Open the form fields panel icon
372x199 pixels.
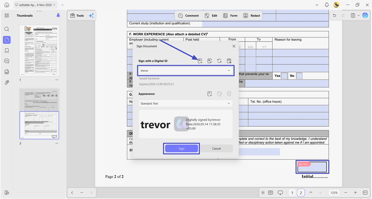point(7,72)
